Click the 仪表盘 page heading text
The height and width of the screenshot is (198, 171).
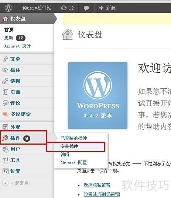click(90, 35)
